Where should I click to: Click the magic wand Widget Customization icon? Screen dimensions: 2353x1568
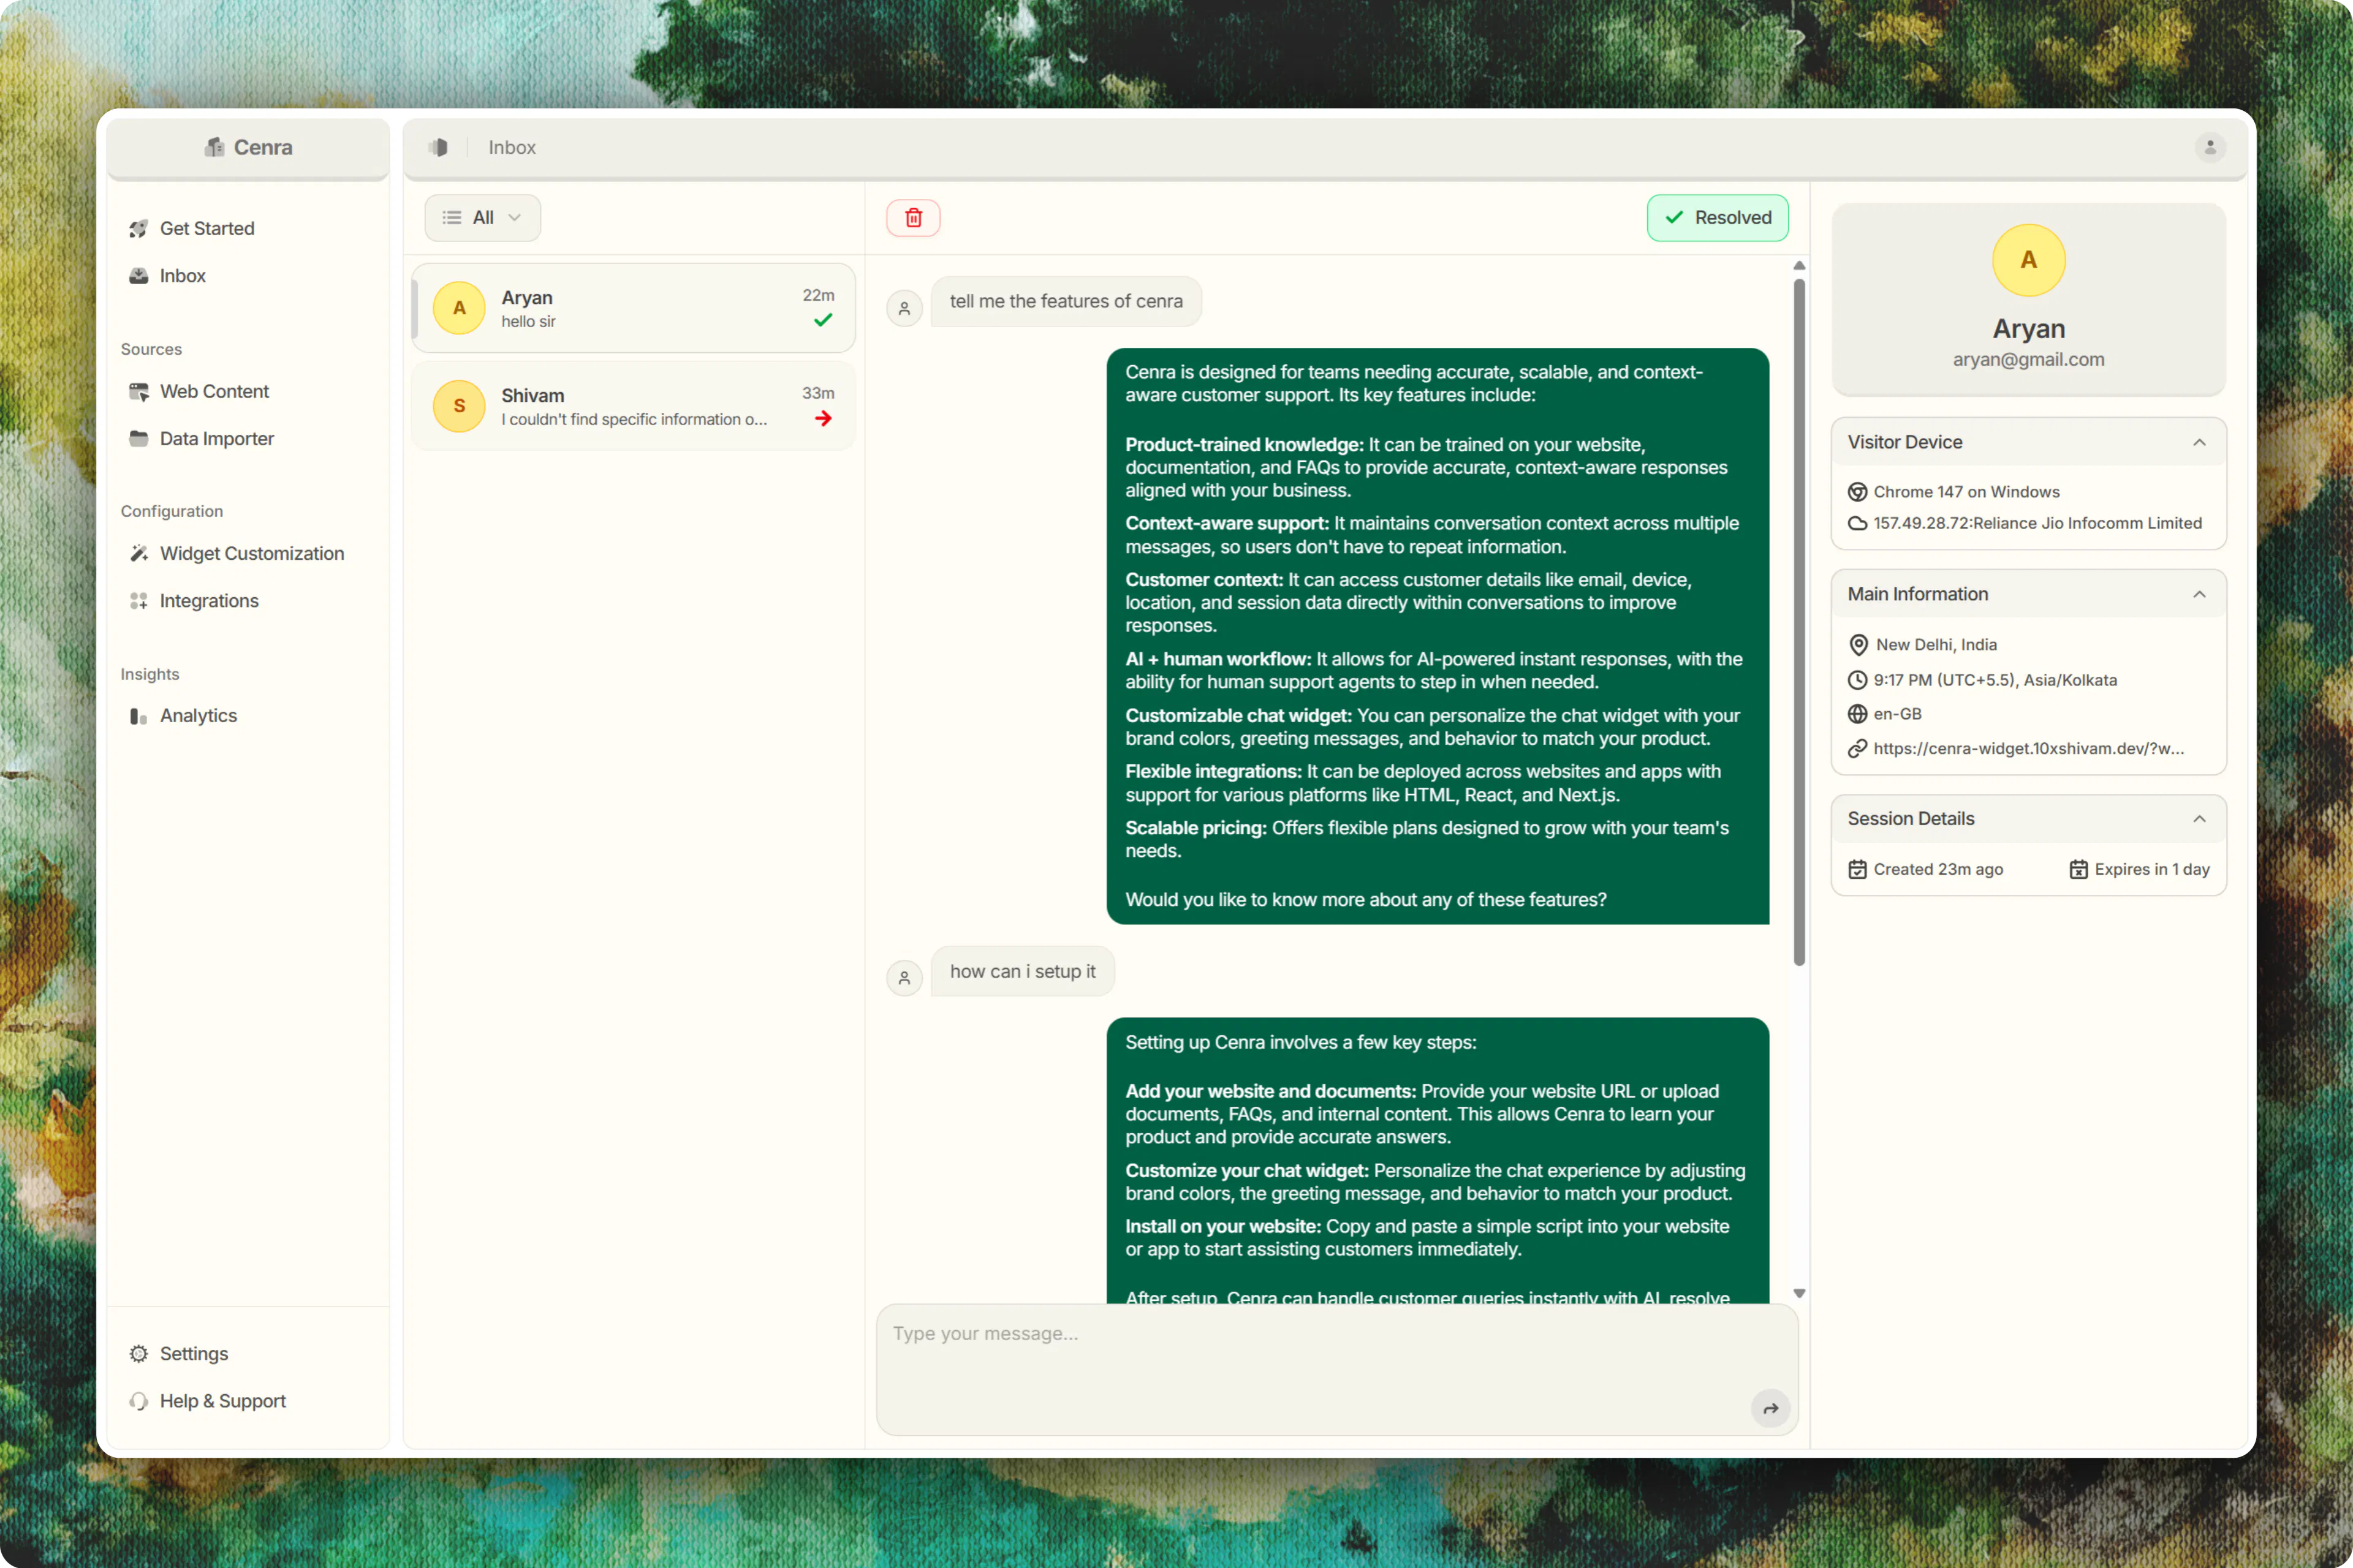[x=139, y=554]
